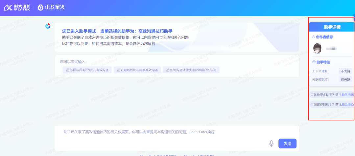Click the arrow icon before 创建你的助手

click(312, 104)
